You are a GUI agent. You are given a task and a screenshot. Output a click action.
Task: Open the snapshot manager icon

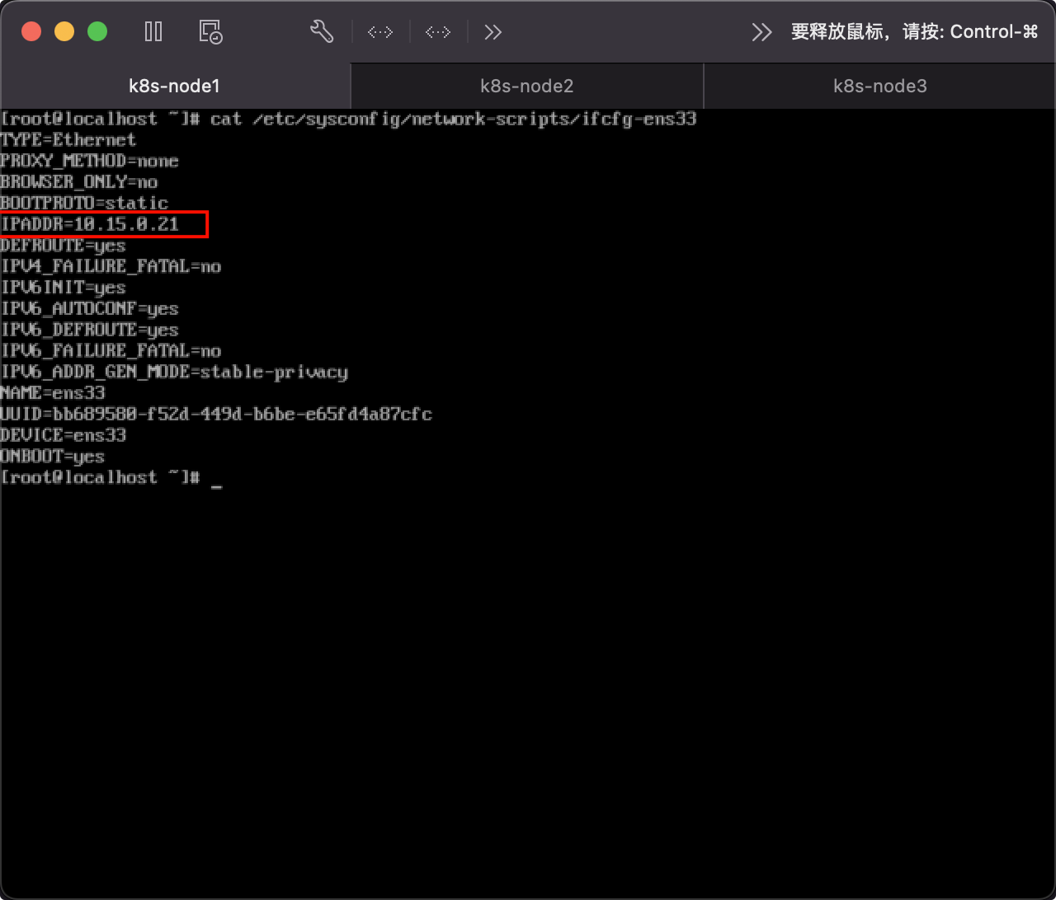tap(211, 32)
